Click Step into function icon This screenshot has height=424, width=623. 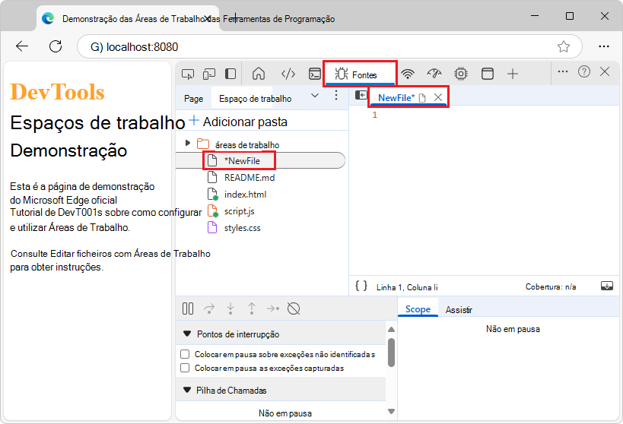(x=230, y=309)
